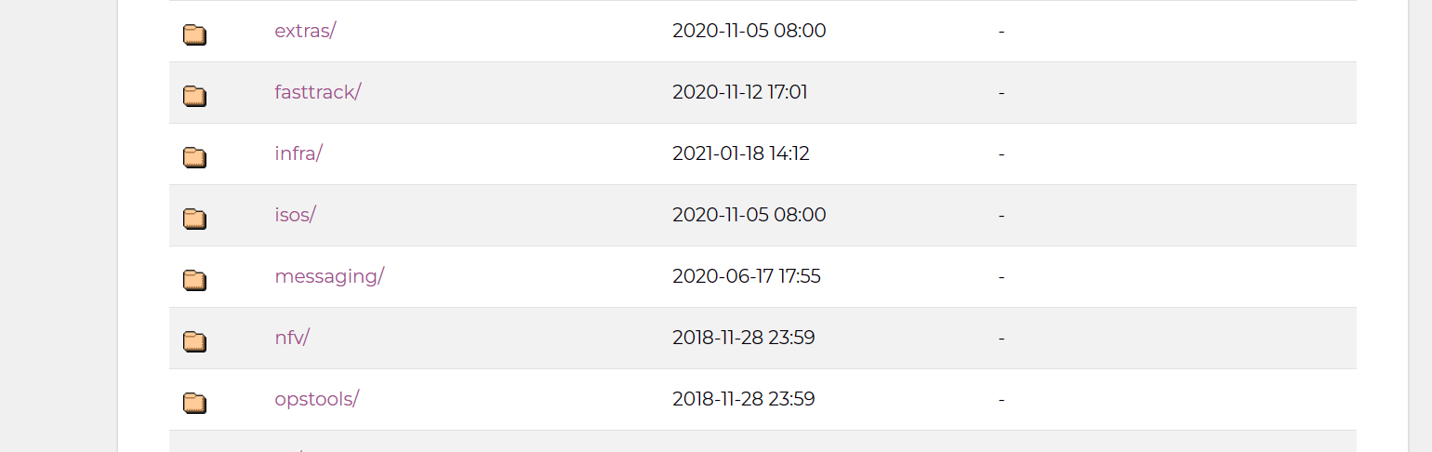Select the folder icon next to infra/
The width and height of the screenshot is (1432, 452).
coord(194,157)
